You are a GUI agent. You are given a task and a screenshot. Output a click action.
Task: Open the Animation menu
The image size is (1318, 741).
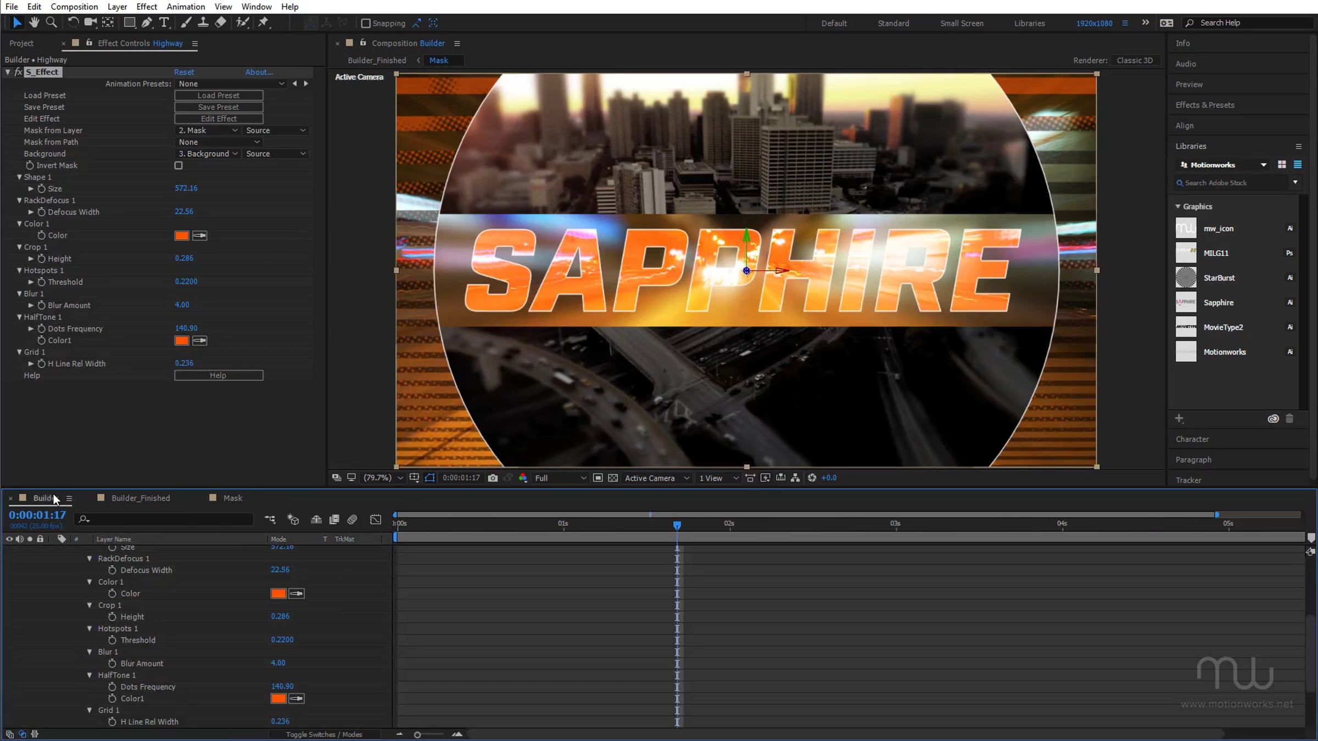[x=186, y=7]
